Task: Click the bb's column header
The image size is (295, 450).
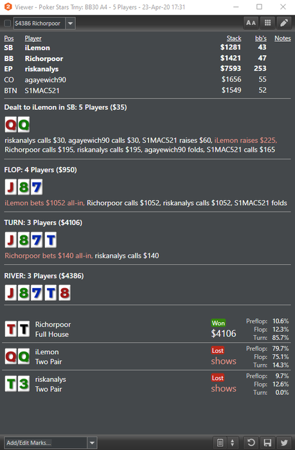Action: tap(261, 38)
